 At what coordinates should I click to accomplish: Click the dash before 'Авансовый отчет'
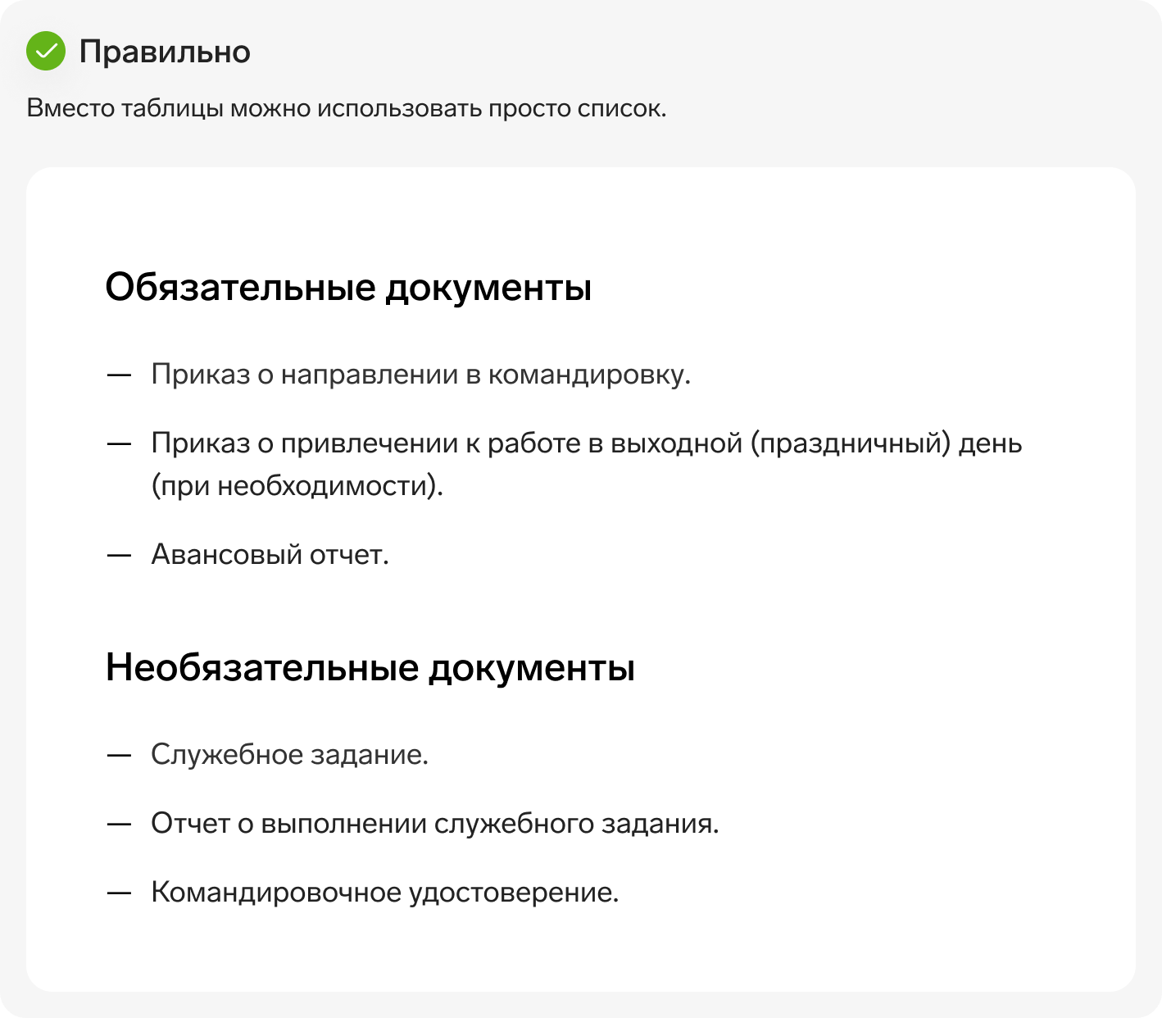120,555
